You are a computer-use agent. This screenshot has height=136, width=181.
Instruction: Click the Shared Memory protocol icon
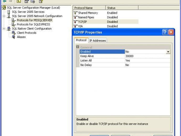(x=76, y=13)
